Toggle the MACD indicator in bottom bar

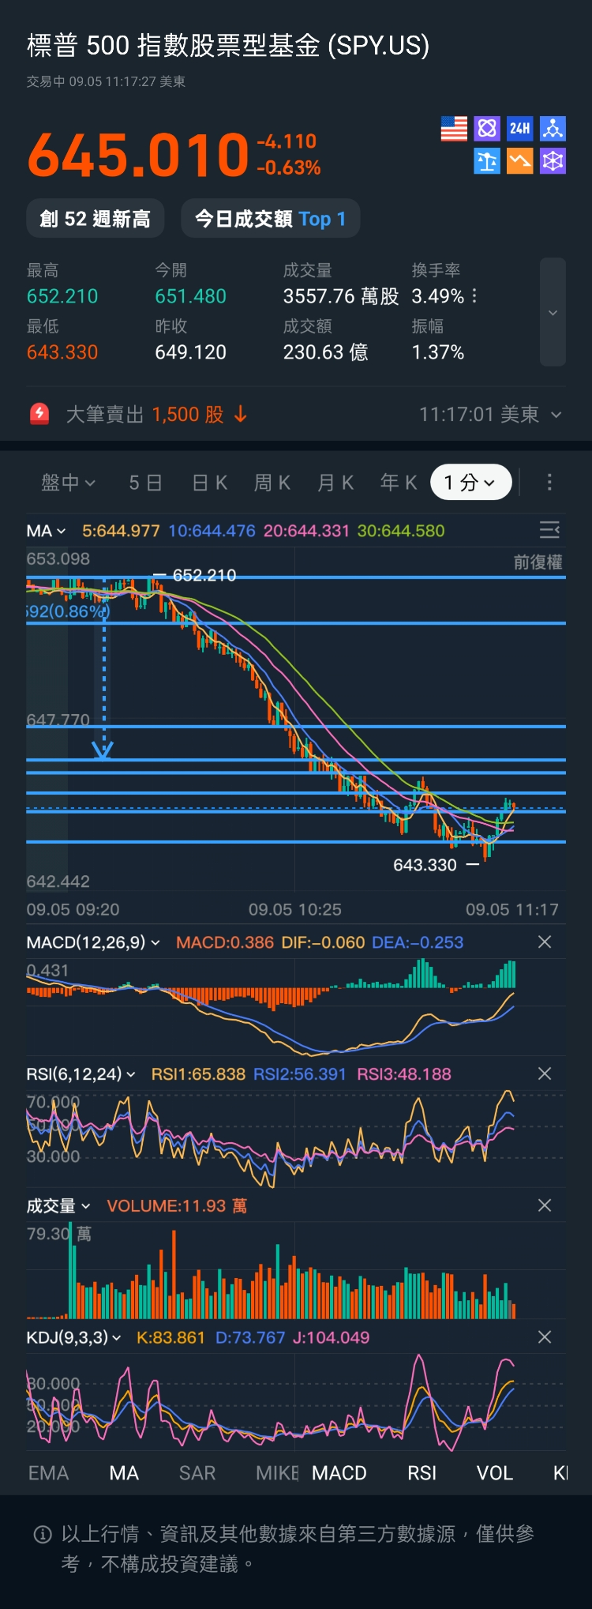point(339,1473)
